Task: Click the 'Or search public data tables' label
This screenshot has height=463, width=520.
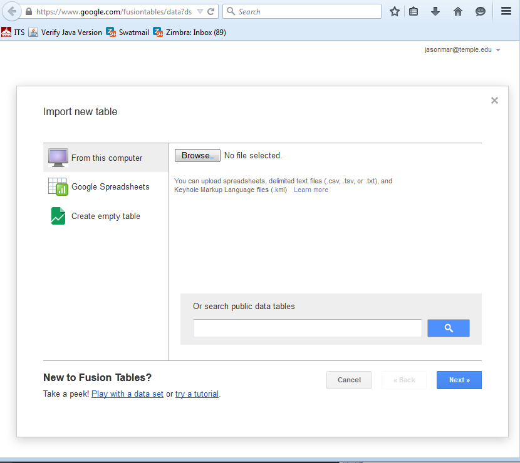Action: [x=244, y=307]
